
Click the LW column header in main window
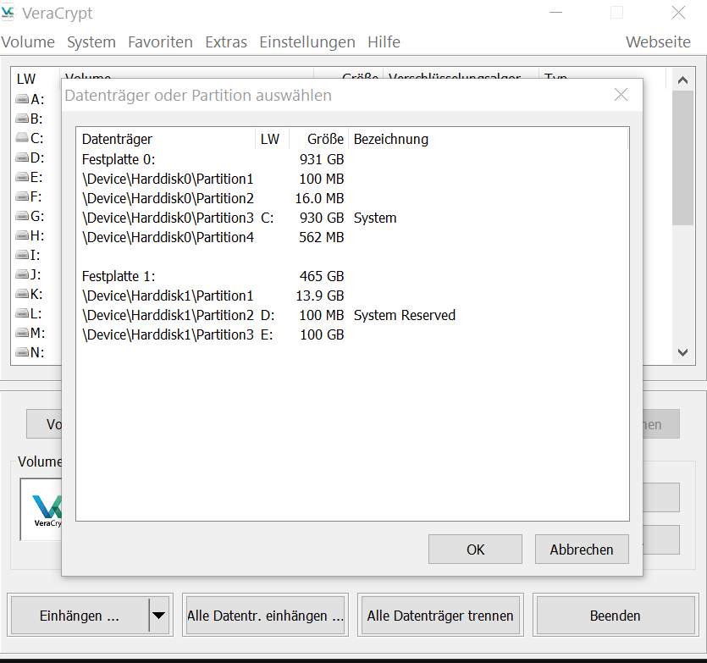tap(26, 79)
